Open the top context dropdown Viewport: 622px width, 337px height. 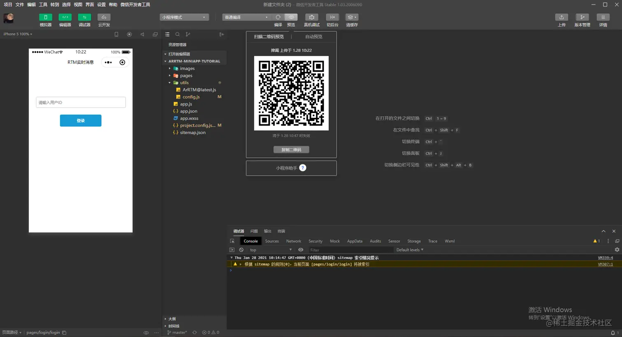coord(271,250)
